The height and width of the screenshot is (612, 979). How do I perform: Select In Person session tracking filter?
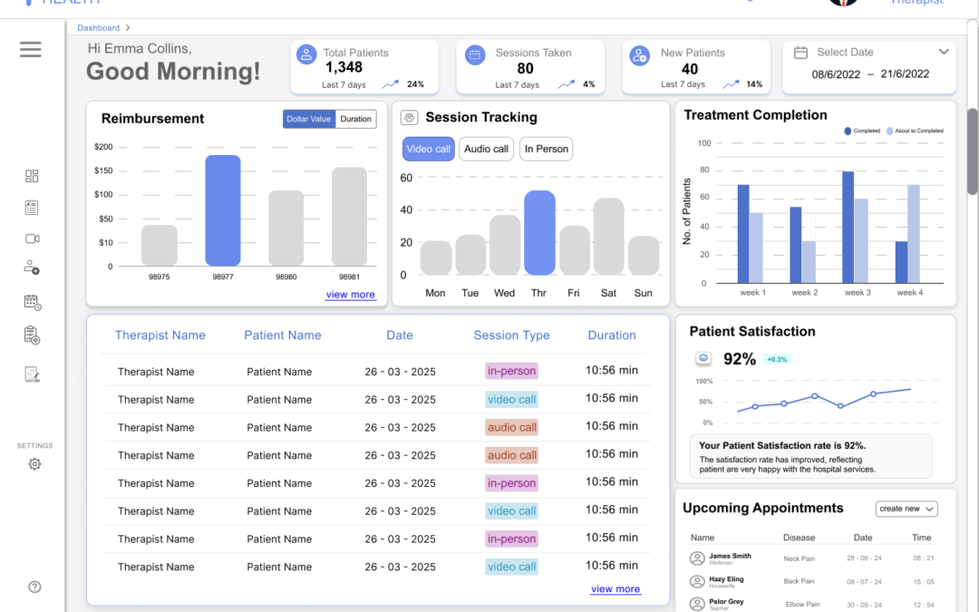pos(546,149)
